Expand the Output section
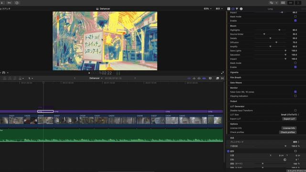306x172 pixels. tap(233, 101)
